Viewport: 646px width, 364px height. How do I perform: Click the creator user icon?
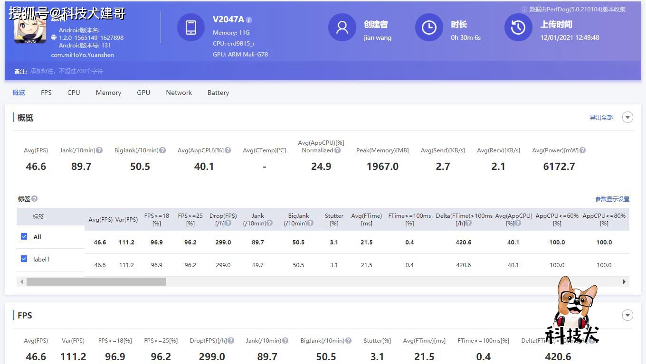coord(342,28)
